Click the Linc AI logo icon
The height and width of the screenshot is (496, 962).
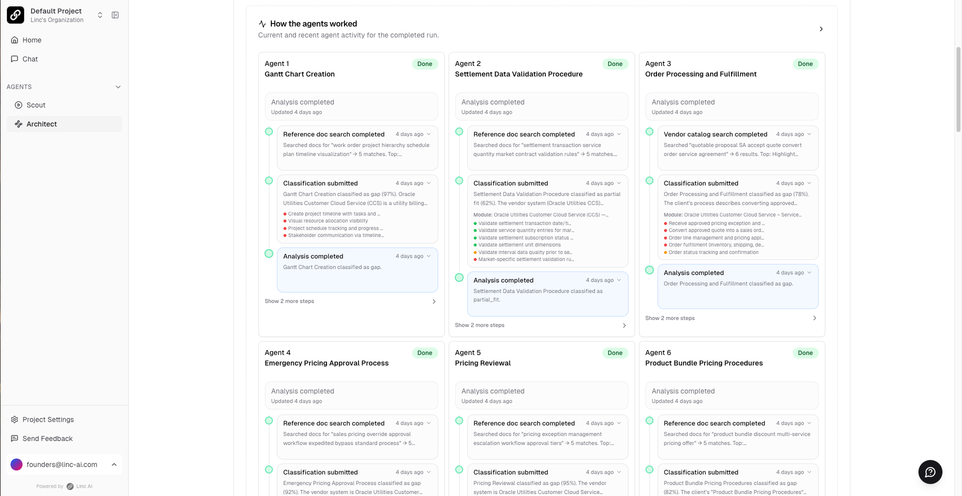click(x=16, y=15)
